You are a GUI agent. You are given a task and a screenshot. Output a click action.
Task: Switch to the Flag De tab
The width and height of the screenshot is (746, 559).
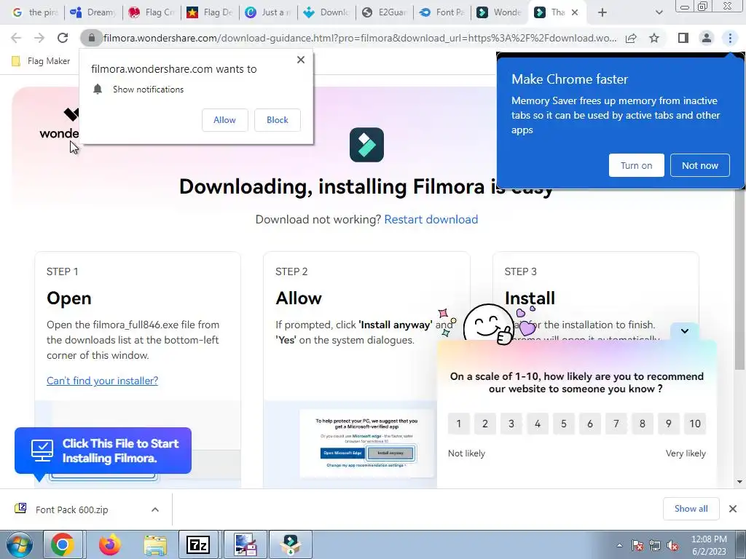(210, 12)
